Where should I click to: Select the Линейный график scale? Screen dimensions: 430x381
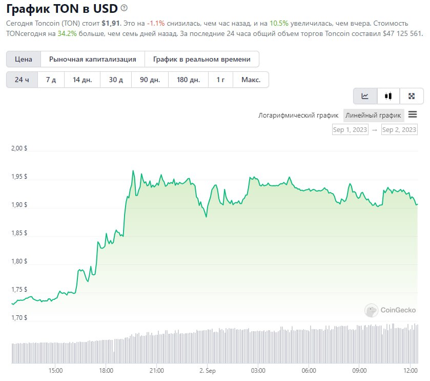pyautogui.click(x=373, y=116)
